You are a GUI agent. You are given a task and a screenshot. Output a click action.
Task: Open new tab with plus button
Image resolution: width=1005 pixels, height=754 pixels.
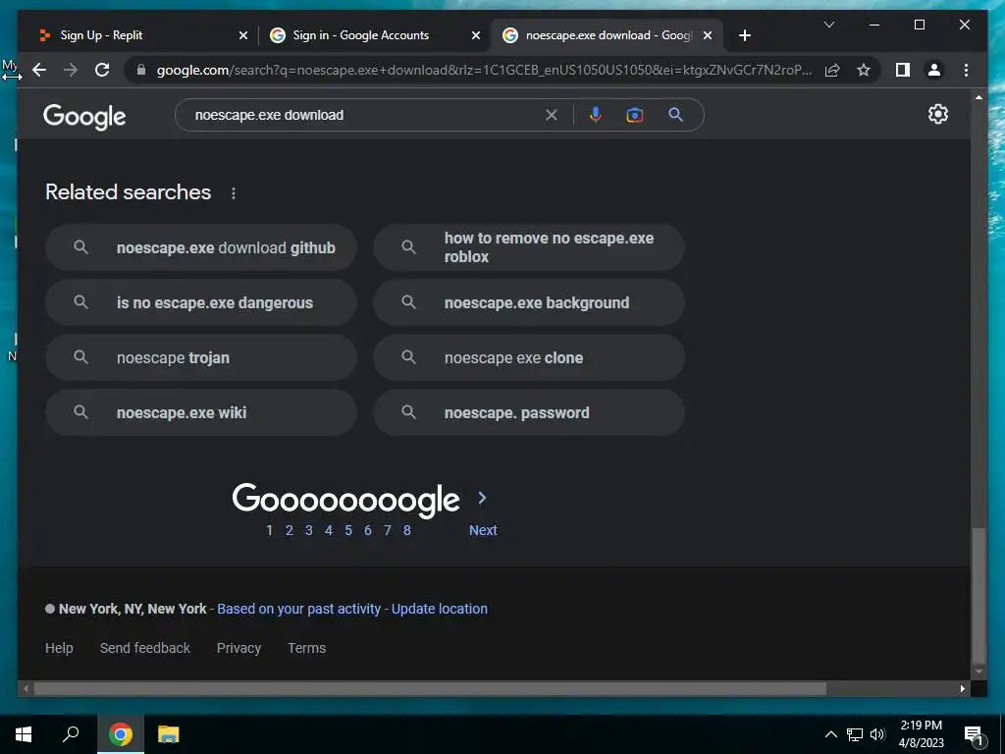744,35
